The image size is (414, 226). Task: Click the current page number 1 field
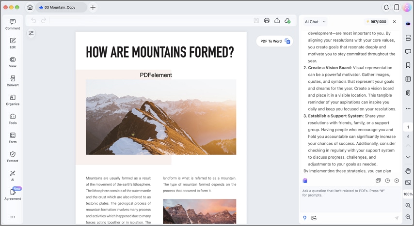[408, 127]
